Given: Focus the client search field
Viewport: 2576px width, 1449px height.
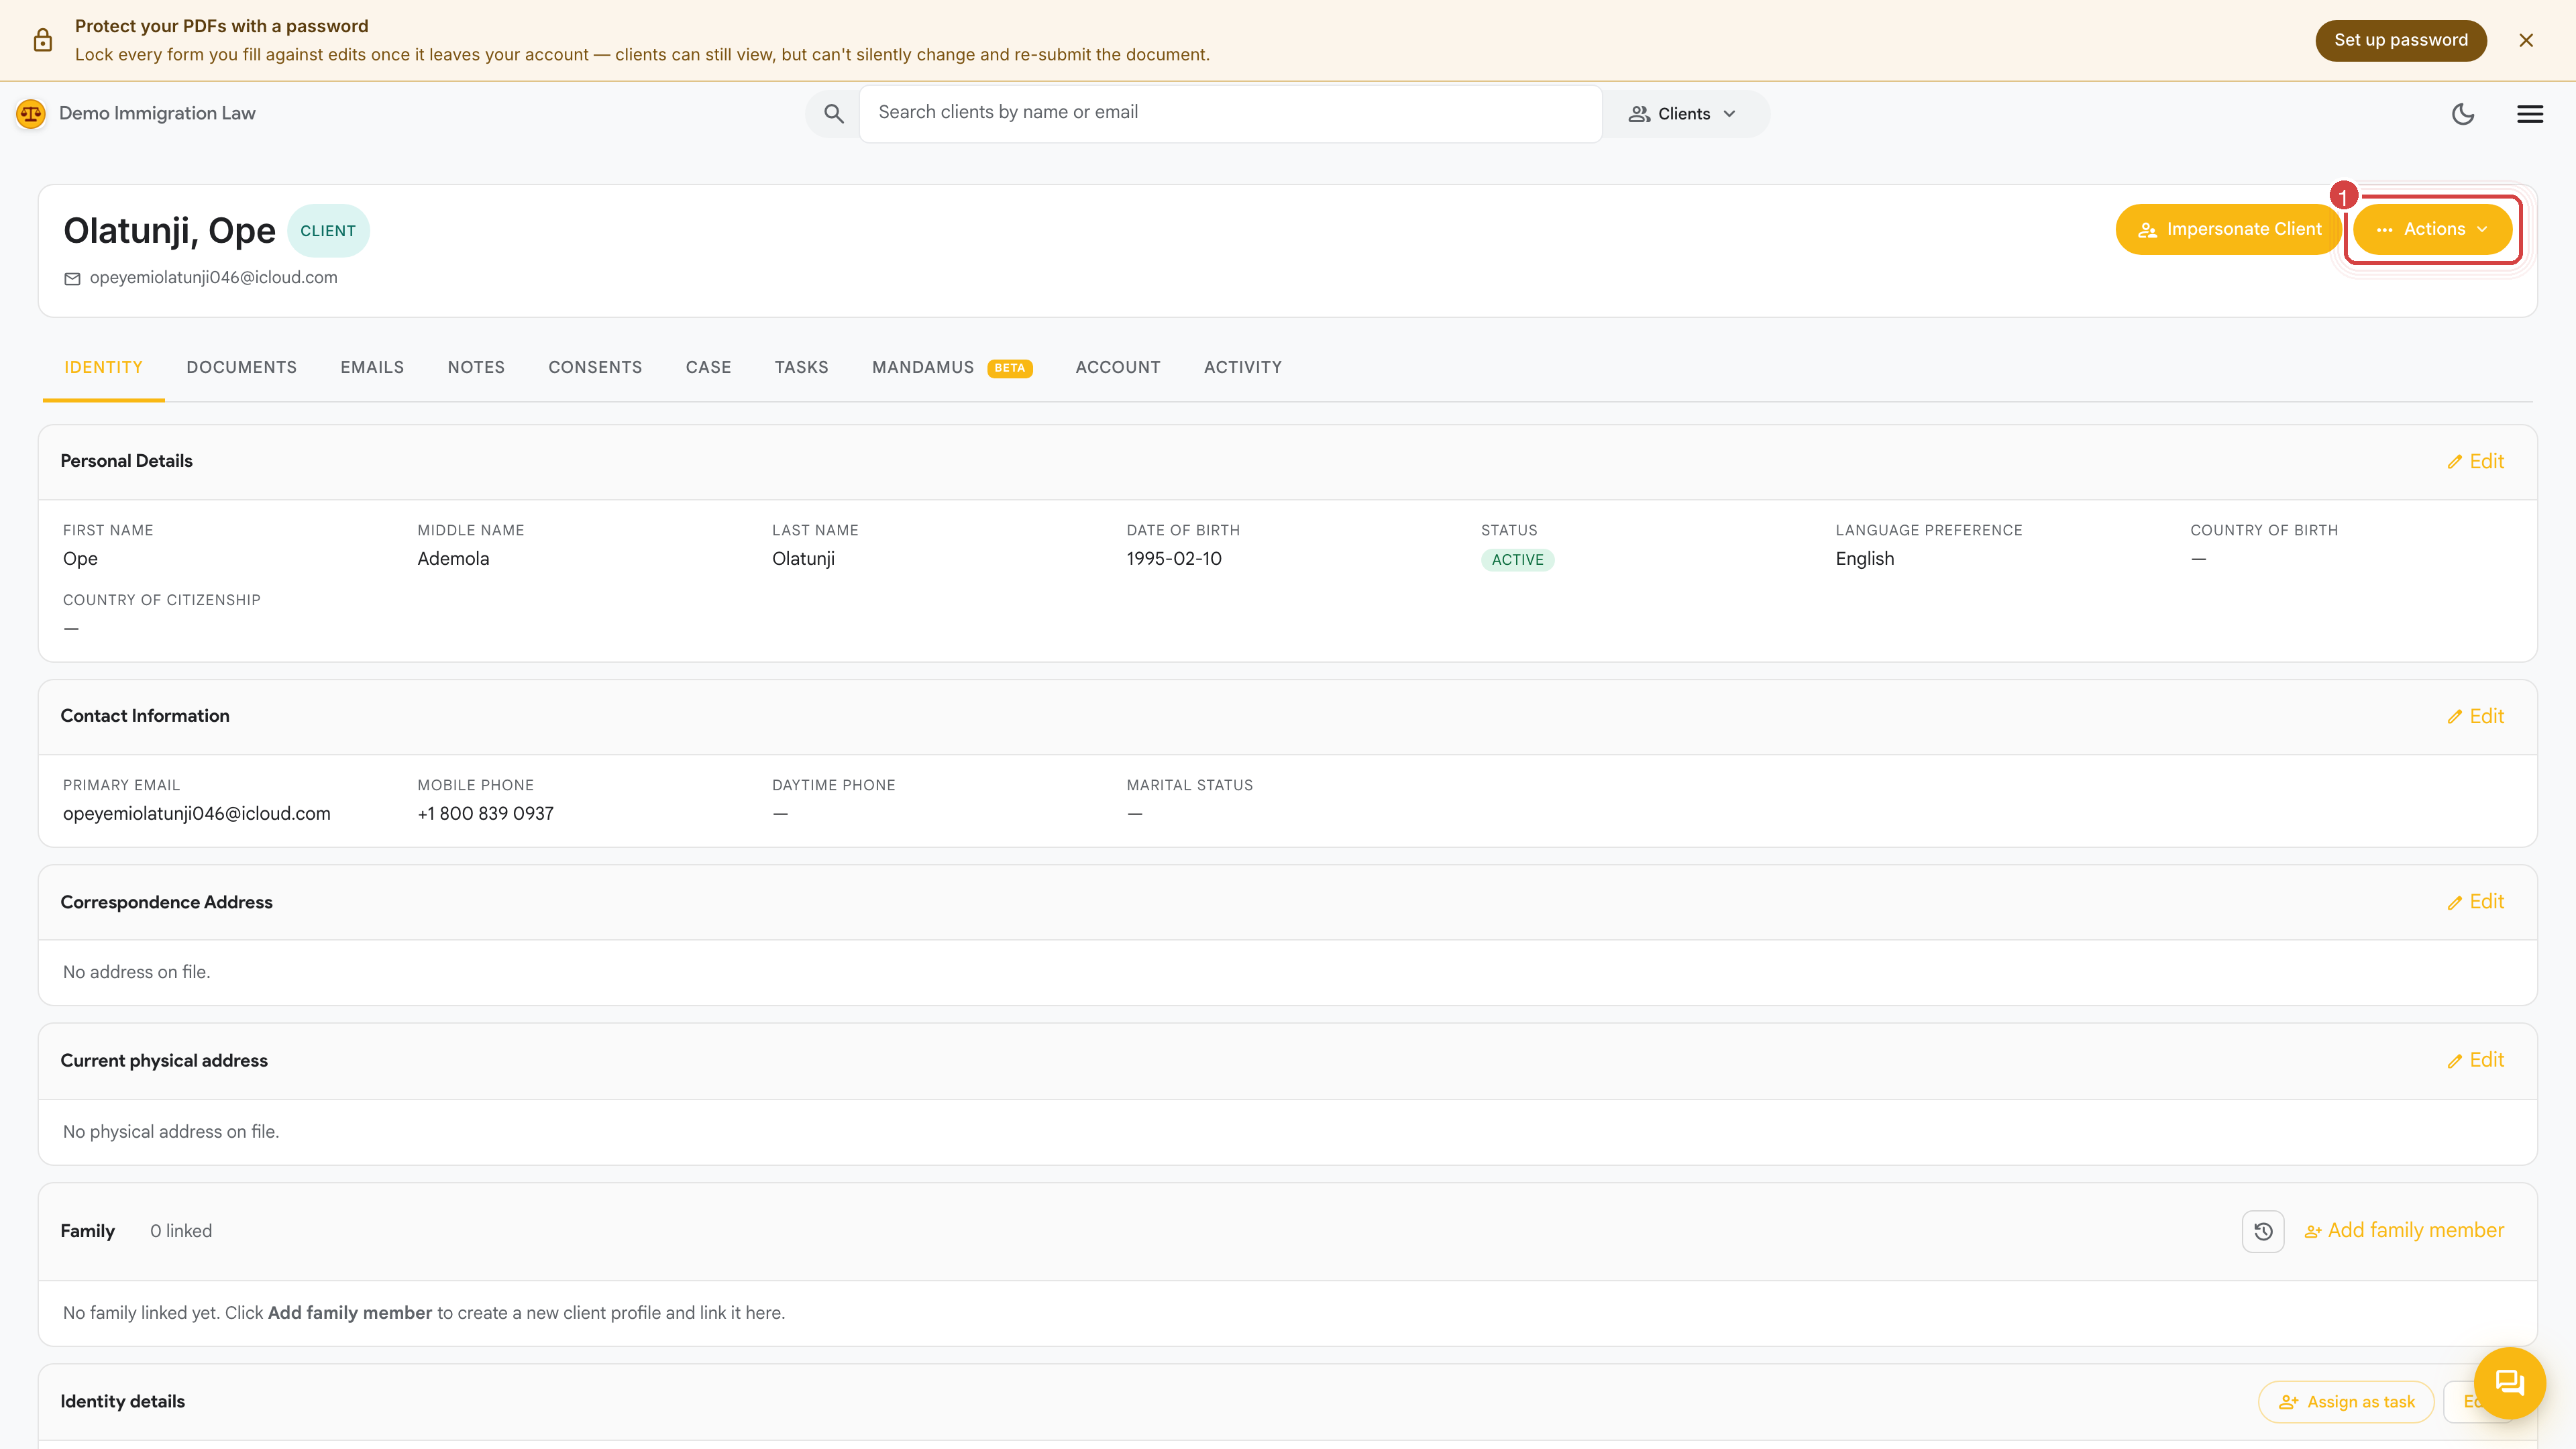Looking at the screenshot, I should 1230,113.
